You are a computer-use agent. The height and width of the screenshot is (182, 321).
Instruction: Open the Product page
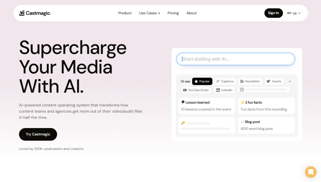[x=125, y=13]
